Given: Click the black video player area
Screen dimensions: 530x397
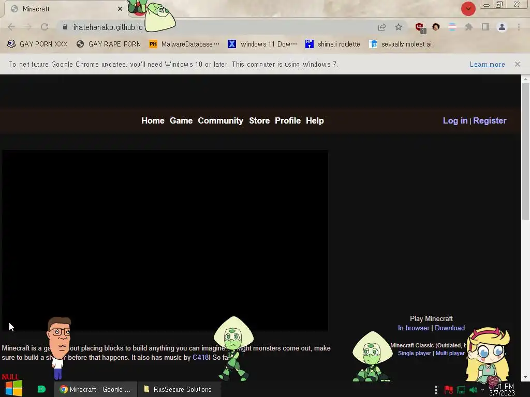Looking at the screenshot, I should pyautogui.click(x=165, y=240).
